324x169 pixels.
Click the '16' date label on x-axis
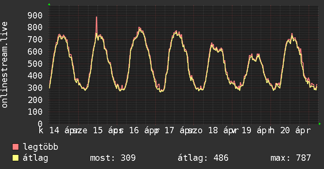pos(134,130)
